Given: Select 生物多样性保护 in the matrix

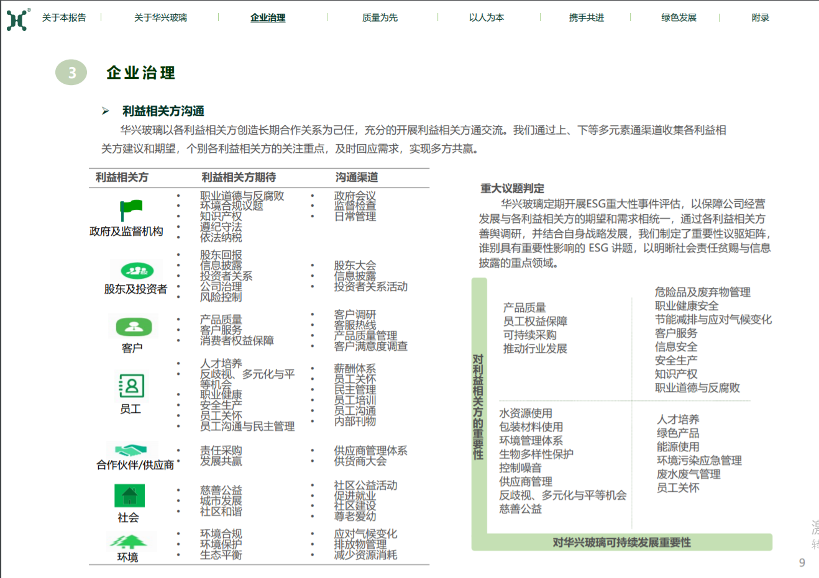Looking at the screenshot, I should point(536,454).
